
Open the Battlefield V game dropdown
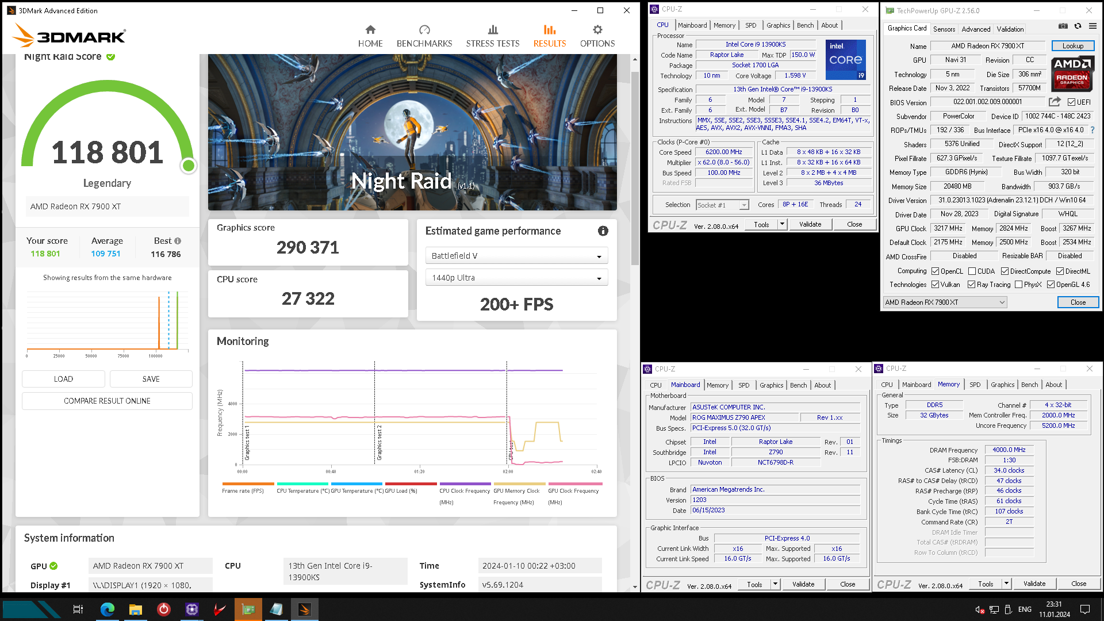[516, 256]
